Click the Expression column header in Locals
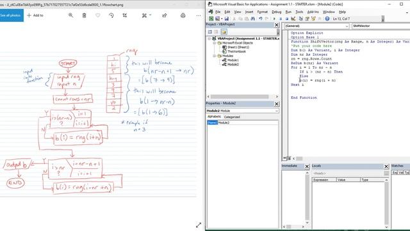410x231 pixels. click(324, 180)
